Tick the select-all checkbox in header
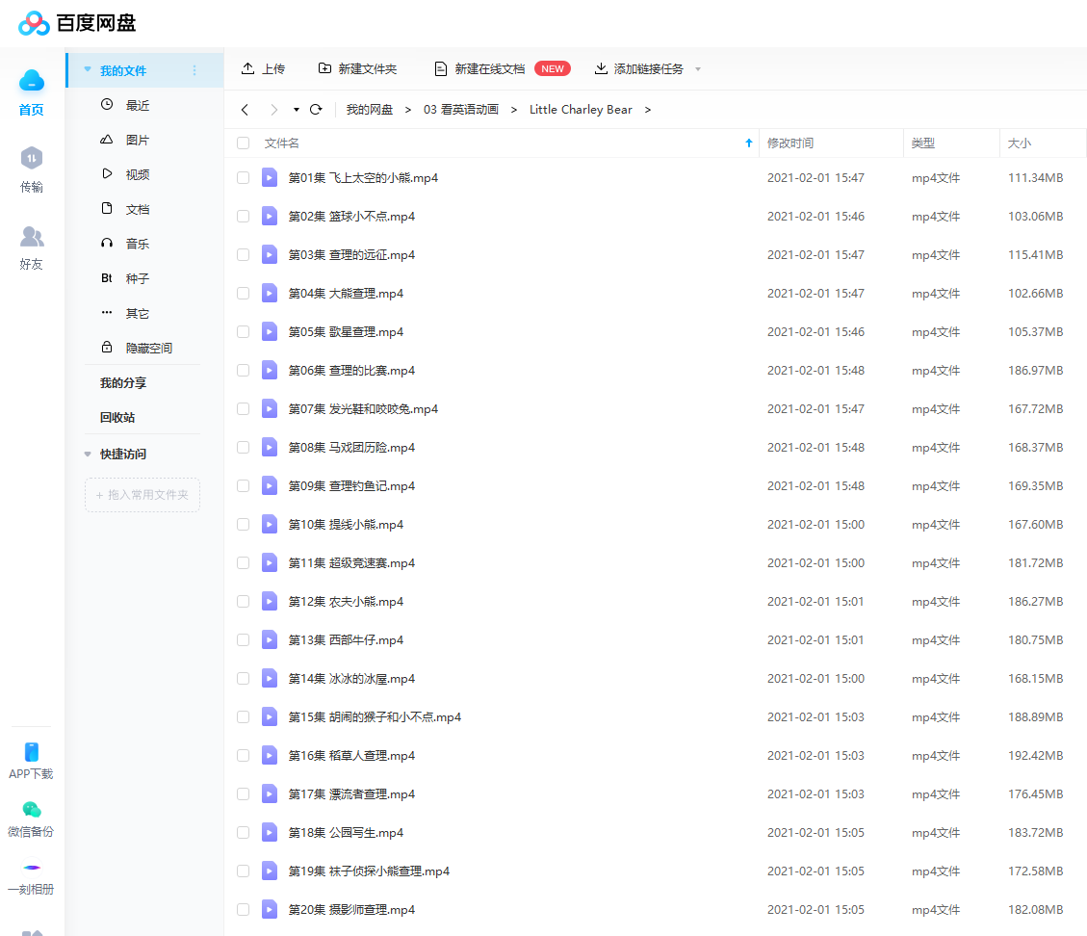This screenshot has height=936, width=1087. tap(243, 143)
